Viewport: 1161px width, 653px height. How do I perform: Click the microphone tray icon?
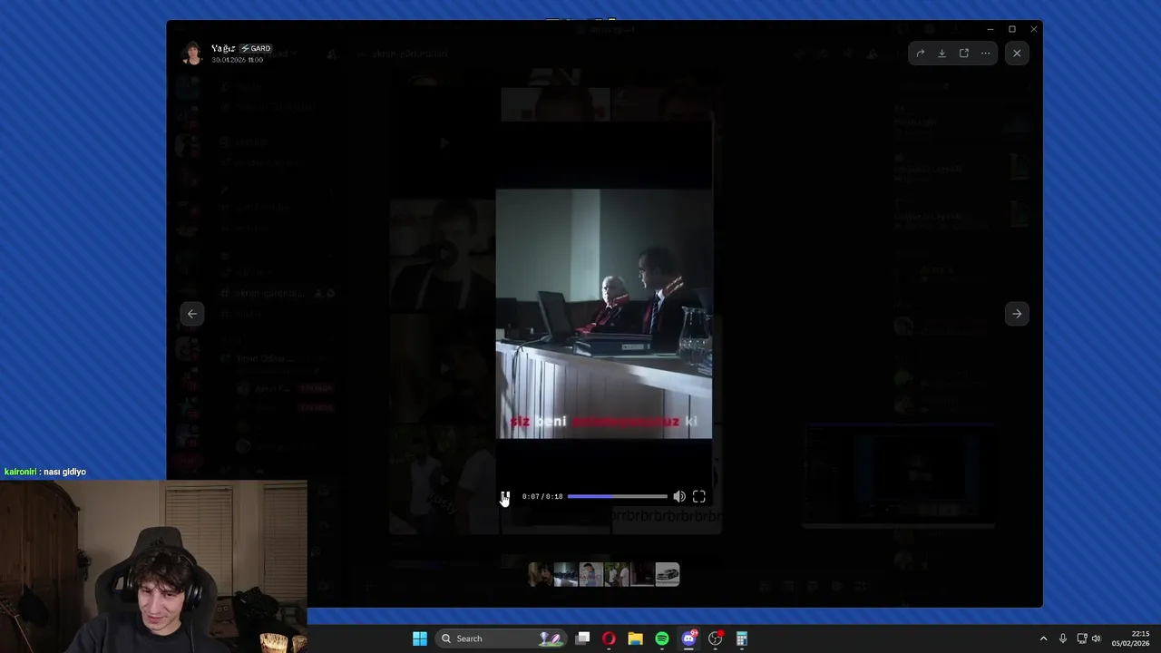click(x=1063, y=638)
